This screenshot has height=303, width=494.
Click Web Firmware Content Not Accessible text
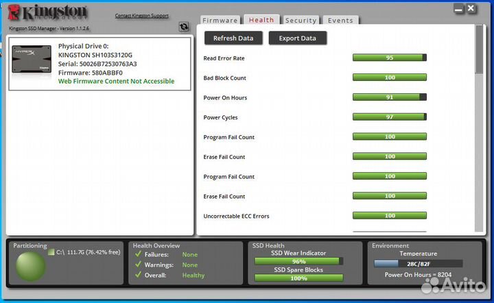(116, 81)
